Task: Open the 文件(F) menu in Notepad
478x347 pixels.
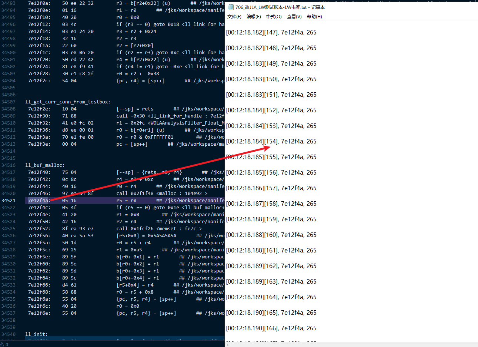Action: click(234, 17)
